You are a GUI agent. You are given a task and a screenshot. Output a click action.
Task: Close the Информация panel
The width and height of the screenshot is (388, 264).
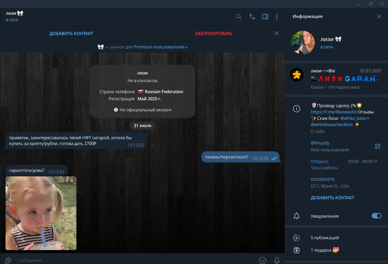click(379, 16)
